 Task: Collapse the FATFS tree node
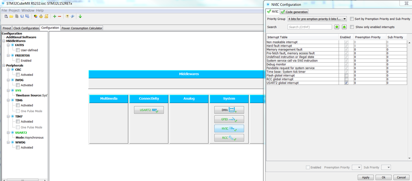(8, 45)
